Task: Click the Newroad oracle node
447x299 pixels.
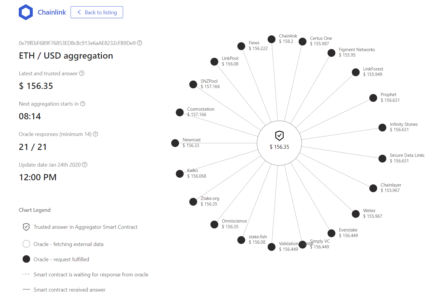Action: (175, 143)
